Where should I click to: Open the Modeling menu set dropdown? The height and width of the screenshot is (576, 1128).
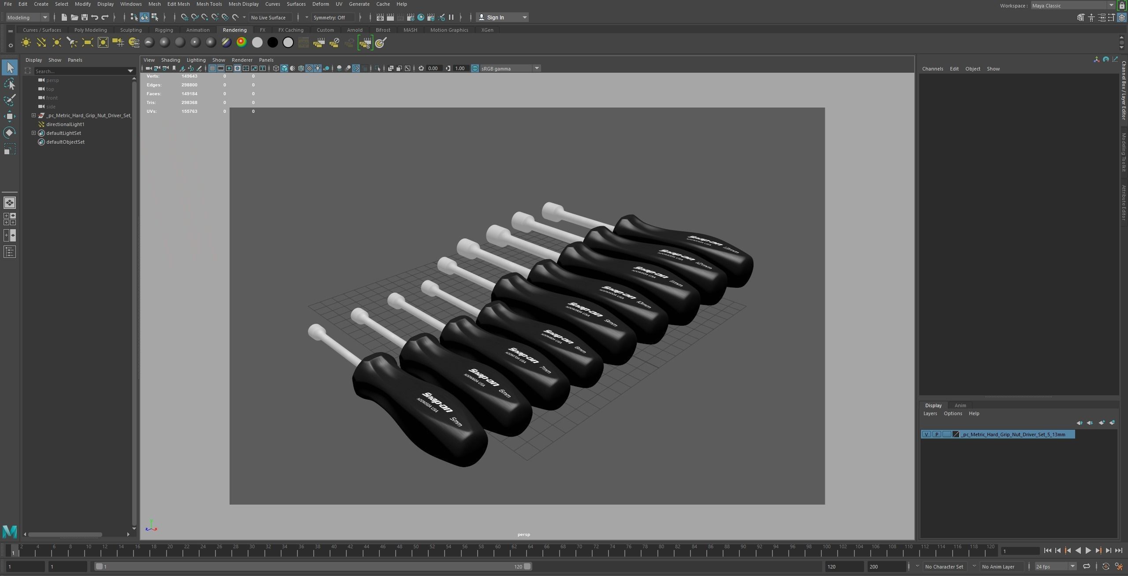[27, 17]
